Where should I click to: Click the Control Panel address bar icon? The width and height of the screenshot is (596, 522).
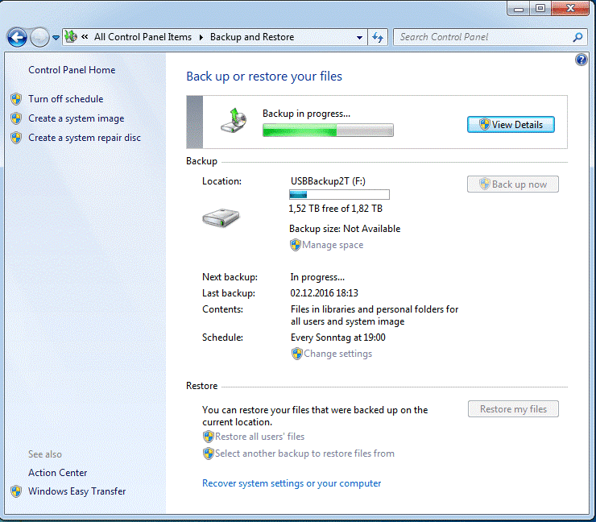pos(71,37)
